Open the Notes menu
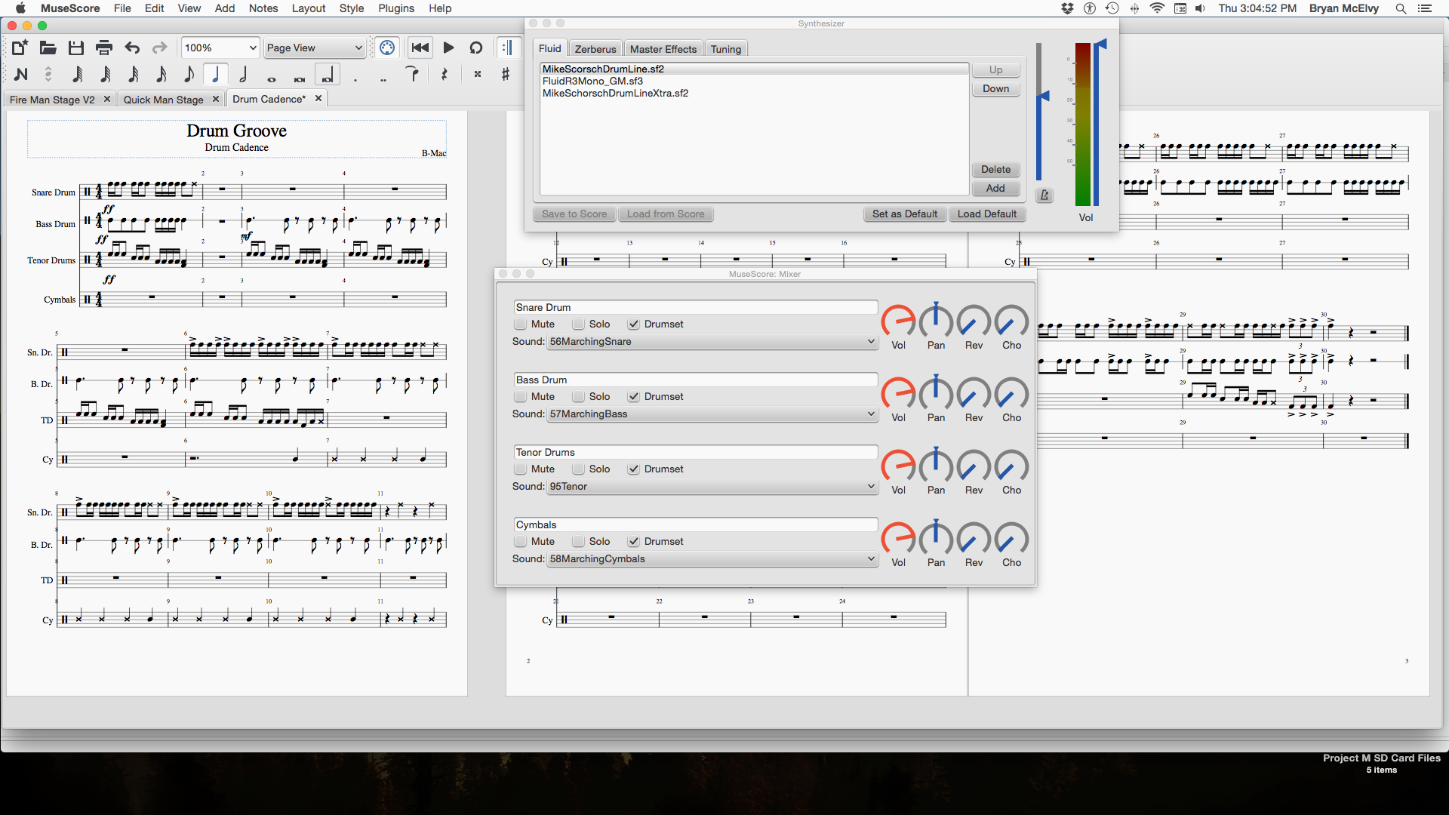 [263, 8]
